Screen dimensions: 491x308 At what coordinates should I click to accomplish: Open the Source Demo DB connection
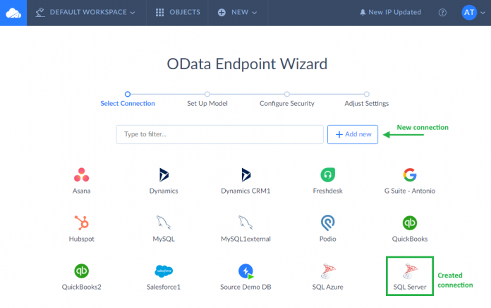[x=245, y=272]
